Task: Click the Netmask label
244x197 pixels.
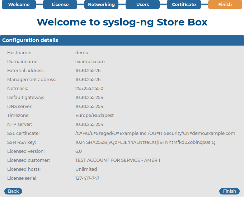Action: (x=18, y=89)
